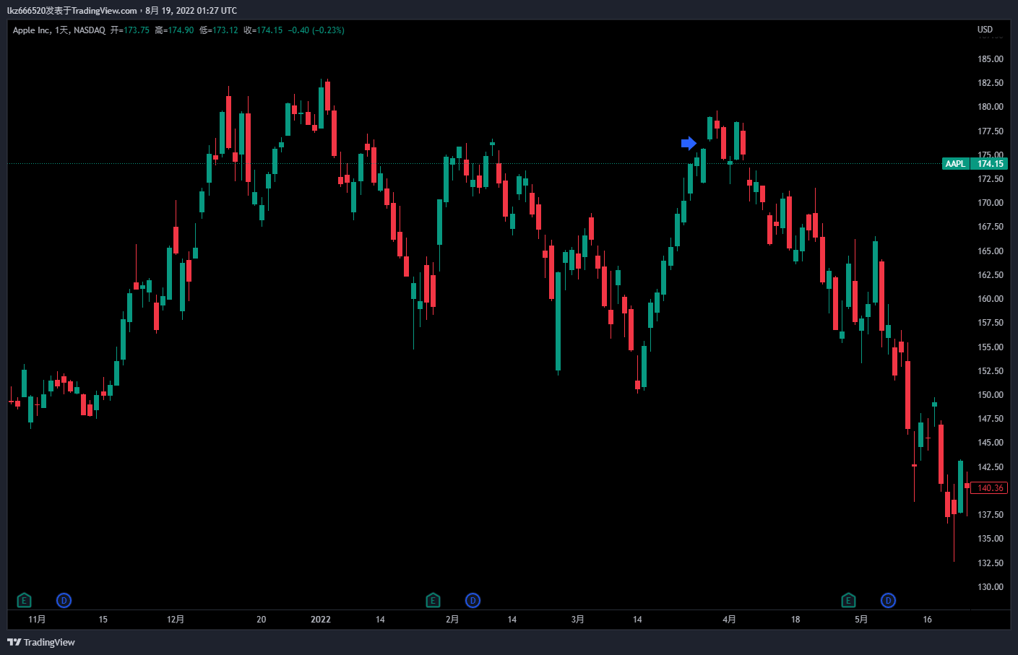The width and height of the screenshot is (1018, 655).
Task: Click the 2022 date axis label
Action: point(321,620)
